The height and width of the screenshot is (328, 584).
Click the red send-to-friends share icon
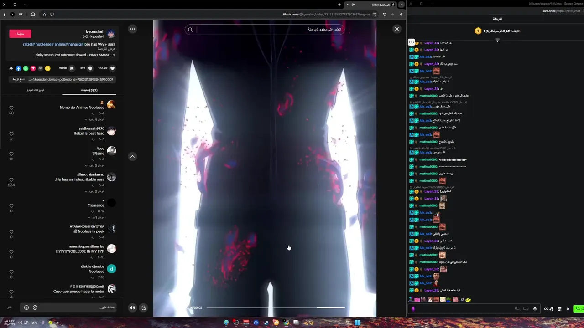click(33, 68)
